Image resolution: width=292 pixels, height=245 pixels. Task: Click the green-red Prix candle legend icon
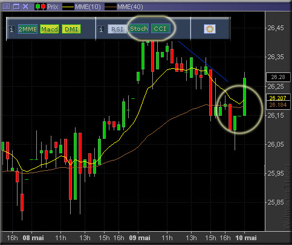pos(41,7)
